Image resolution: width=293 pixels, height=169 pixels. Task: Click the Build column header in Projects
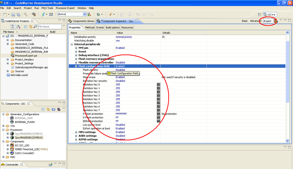pos(52,32)
